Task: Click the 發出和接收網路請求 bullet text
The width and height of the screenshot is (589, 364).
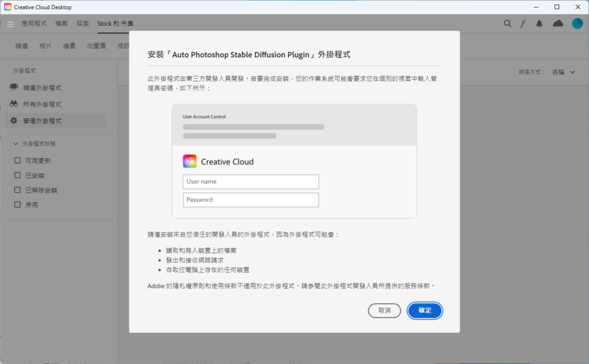Action: pyautogui.click(x=194, y=260)
